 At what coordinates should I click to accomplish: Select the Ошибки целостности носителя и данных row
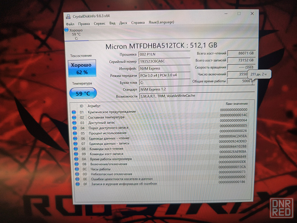pyautogui.click(x=122, y=179)
